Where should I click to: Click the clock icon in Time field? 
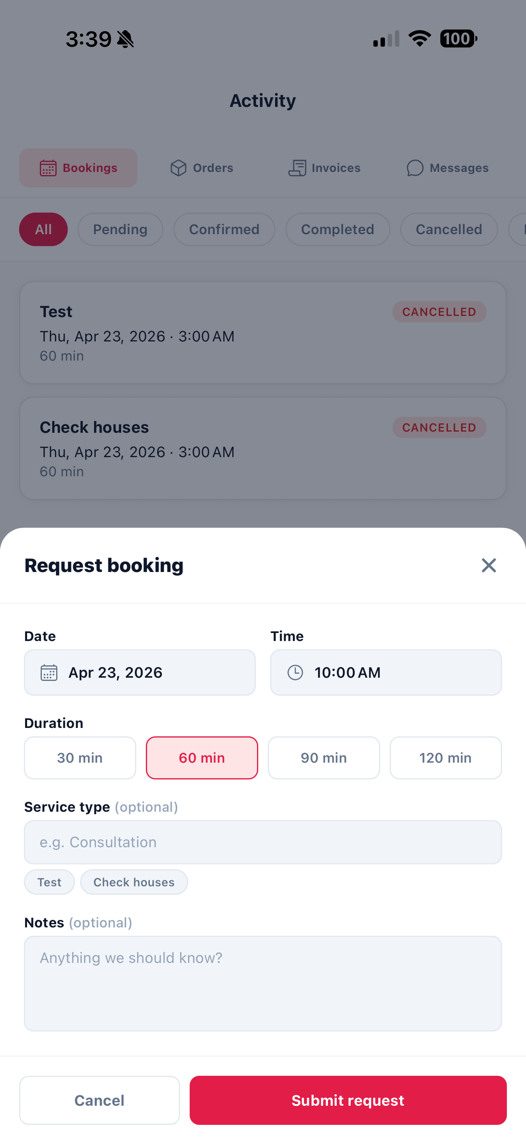tap(295, 673)
